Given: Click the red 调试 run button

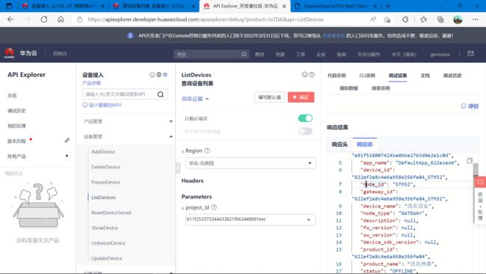Looking at the screenshot, I should point(301,97).
